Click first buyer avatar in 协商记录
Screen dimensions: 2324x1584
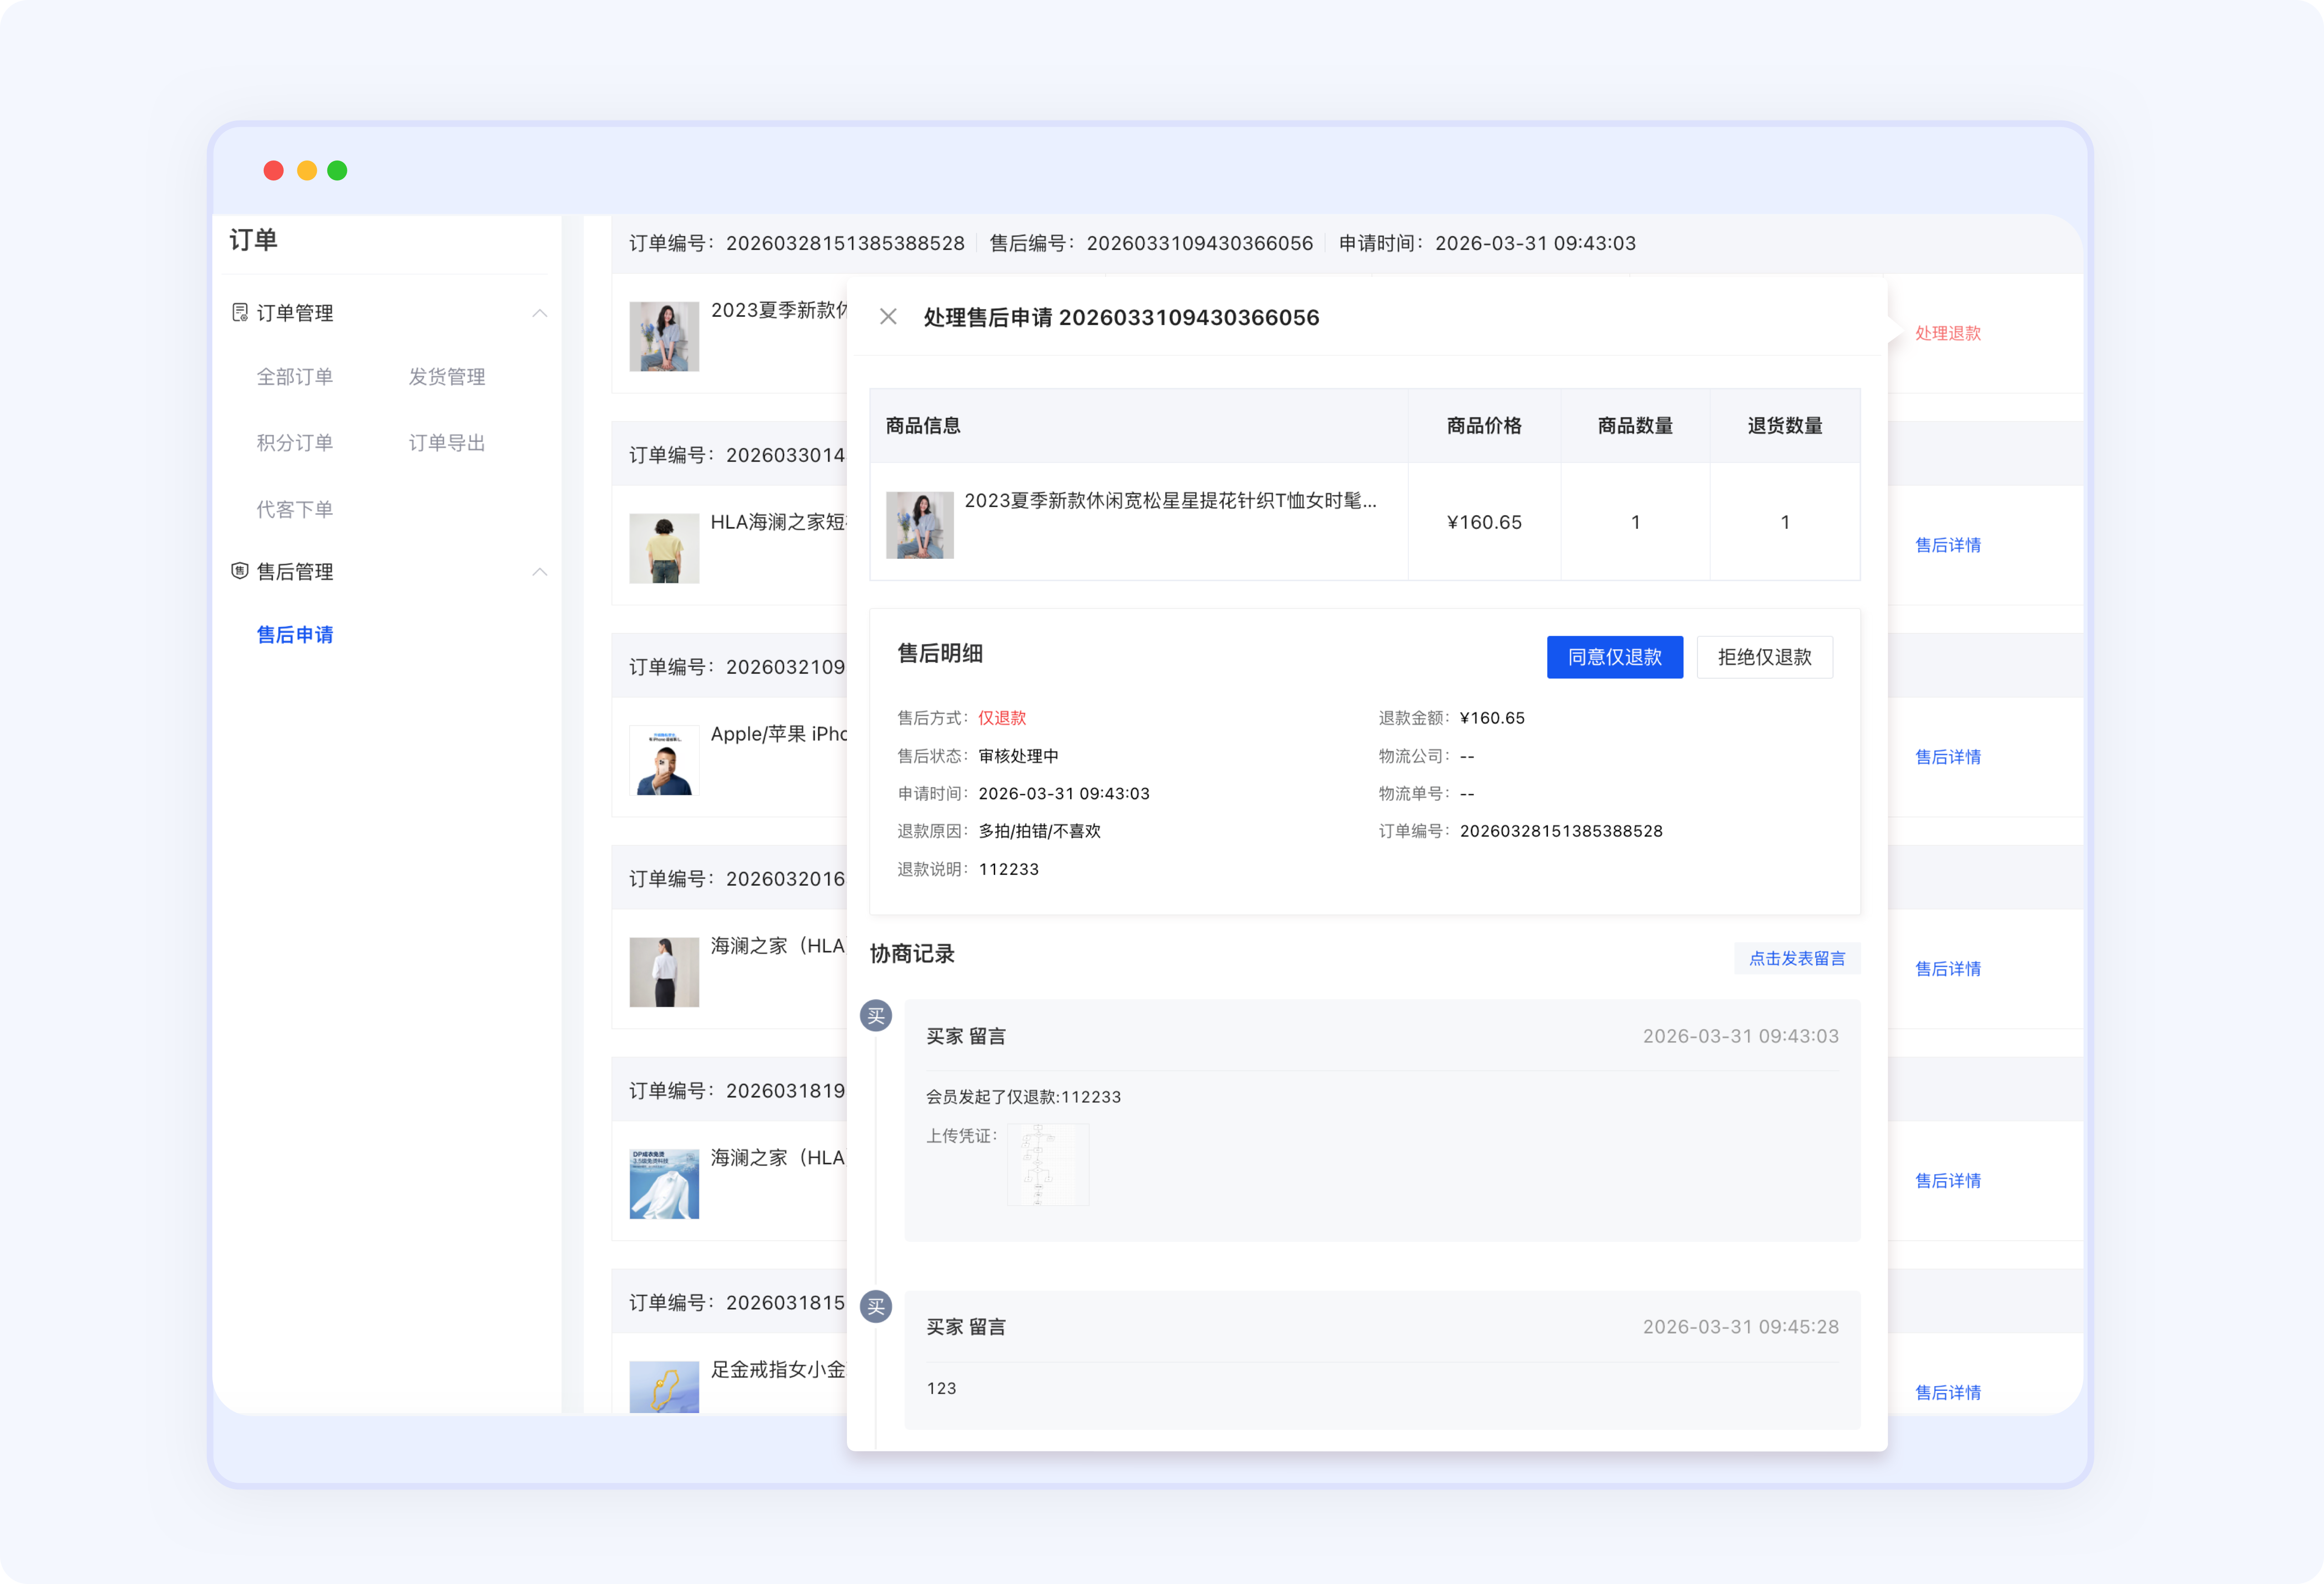coord(876,1016)
